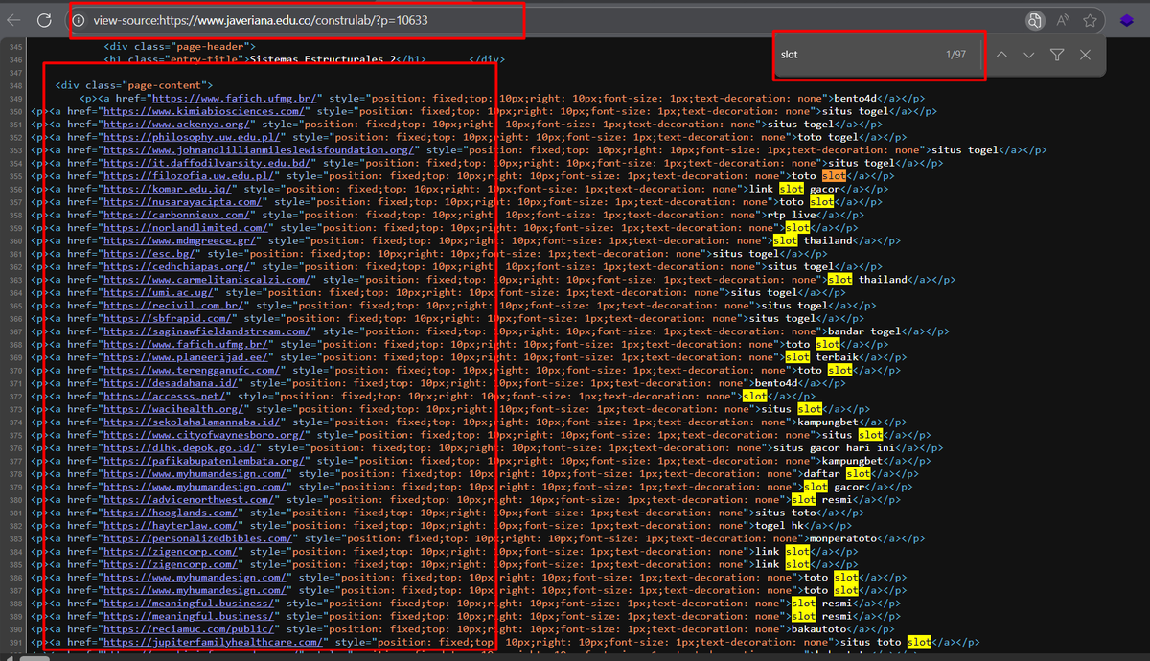Close the find-on-page bar
The image size is (1150, 661).
1085,55
